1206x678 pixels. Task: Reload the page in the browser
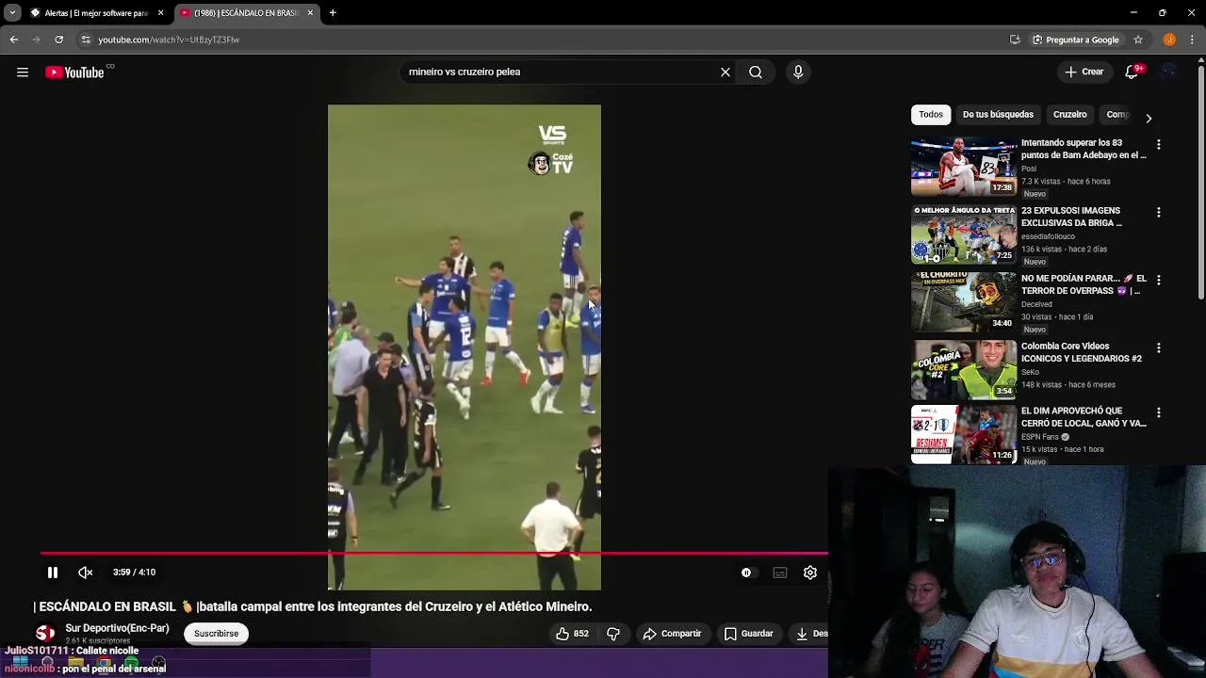58,40
